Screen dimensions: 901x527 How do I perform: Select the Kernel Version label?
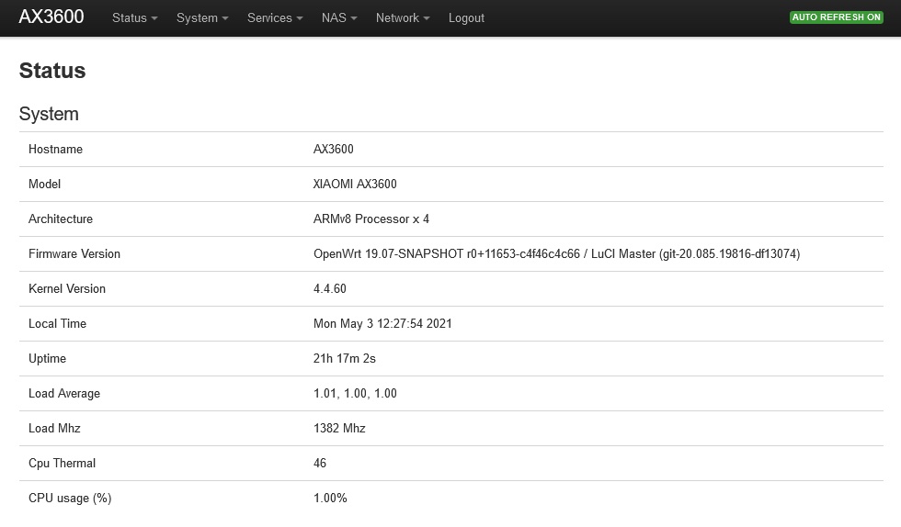[x=67, y=289]
